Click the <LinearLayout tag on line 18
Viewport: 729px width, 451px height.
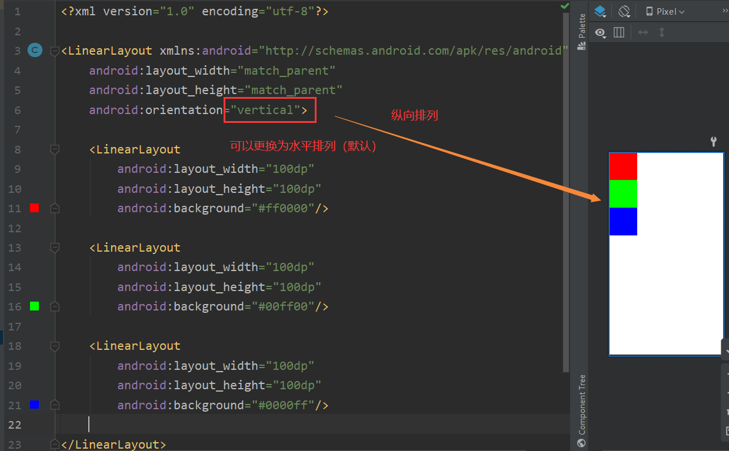pyautogui.click(x=135, y=346)
